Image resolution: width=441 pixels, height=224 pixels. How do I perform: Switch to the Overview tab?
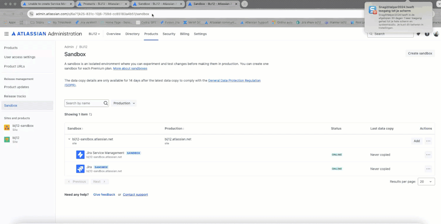pos(113,34)
